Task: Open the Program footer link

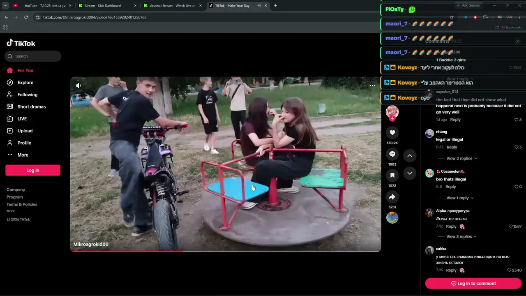Action: click(x=14, y=197)
